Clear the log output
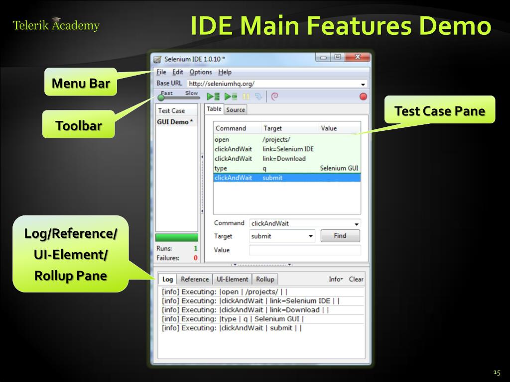The height and width of the screenshot is (382, 510). (x=356, y=280)
